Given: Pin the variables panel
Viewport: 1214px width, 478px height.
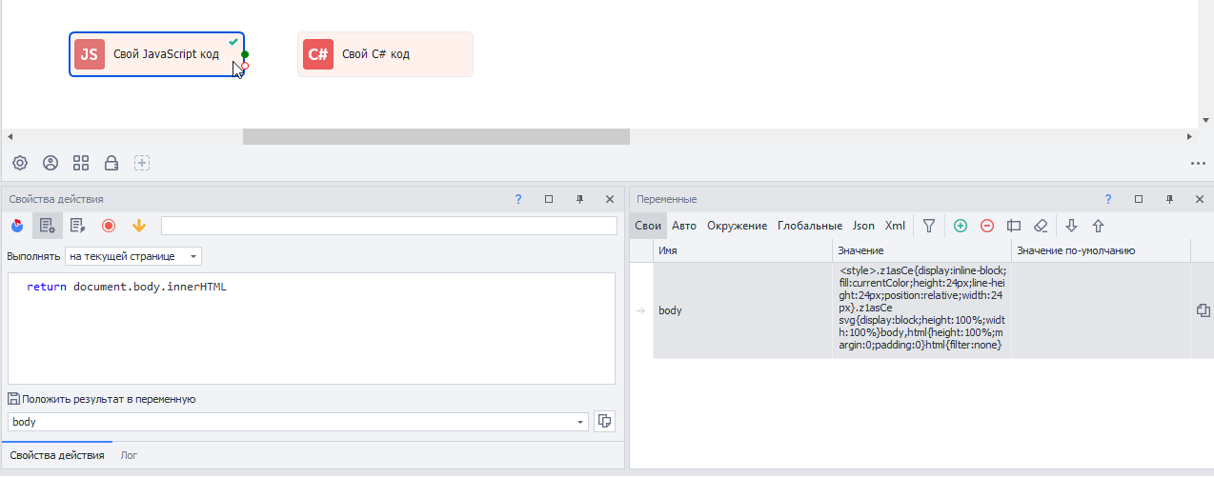Looking at the screenshot, I should 1169,199.
